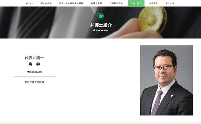
Task: Open the アクセス page link
Action: (x=170, y=3)
